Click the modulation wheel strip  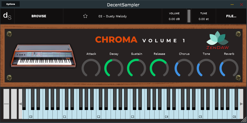tap(14, 104)
